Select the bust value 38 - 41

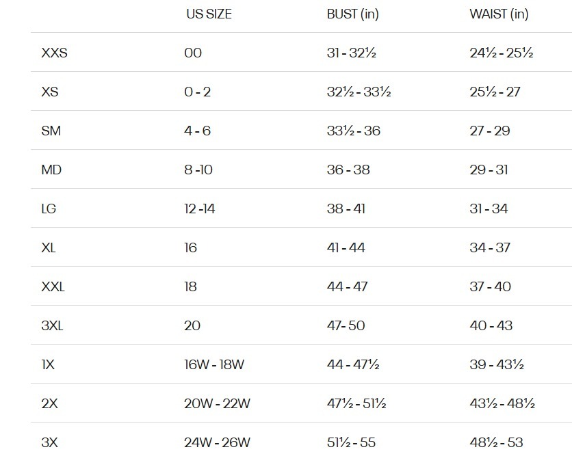[346, 209]
